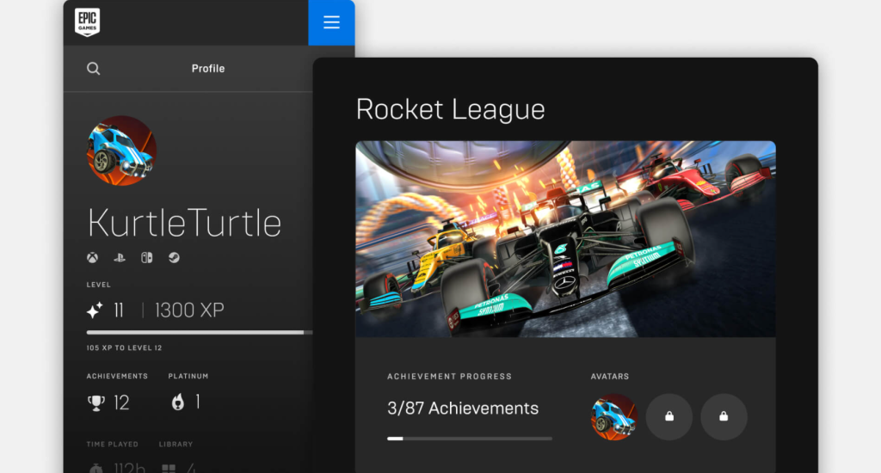Click the achievement progress bar
881x473 pixels.
[x=470, y=439]
